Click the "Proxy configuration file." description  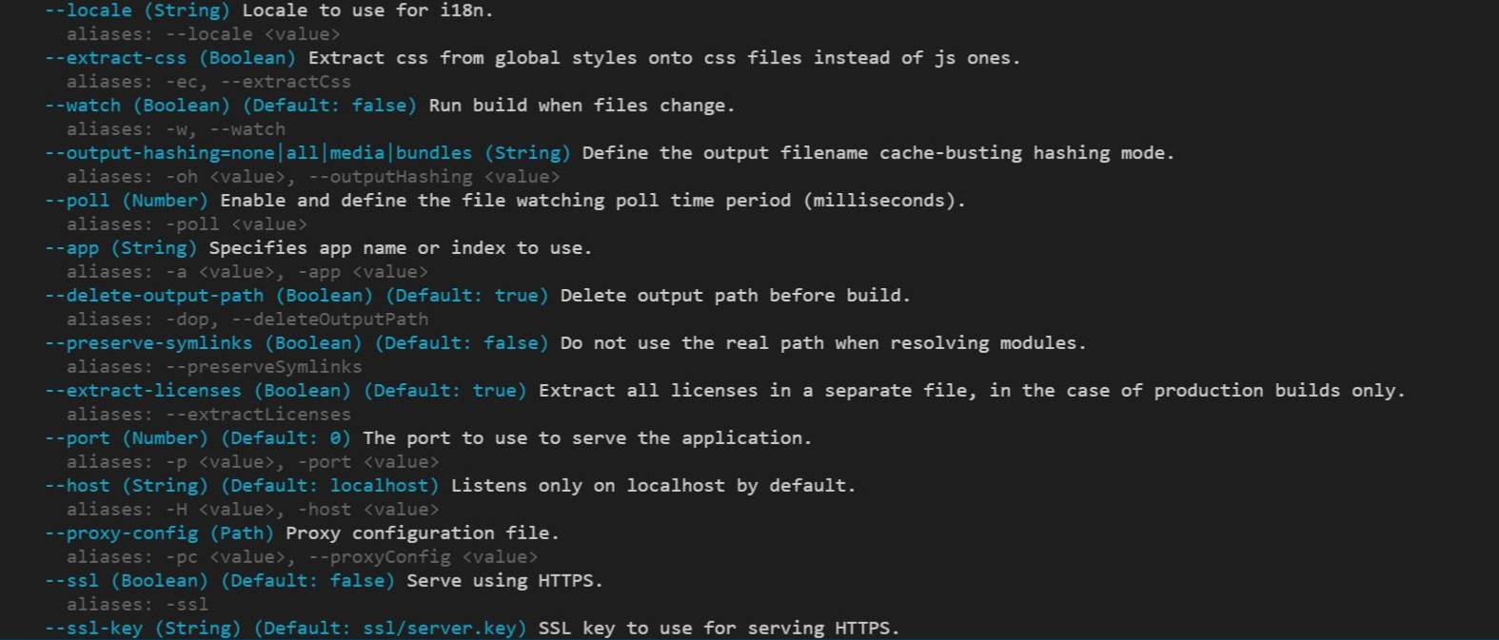pyautogui.click(x=423, y=533)
